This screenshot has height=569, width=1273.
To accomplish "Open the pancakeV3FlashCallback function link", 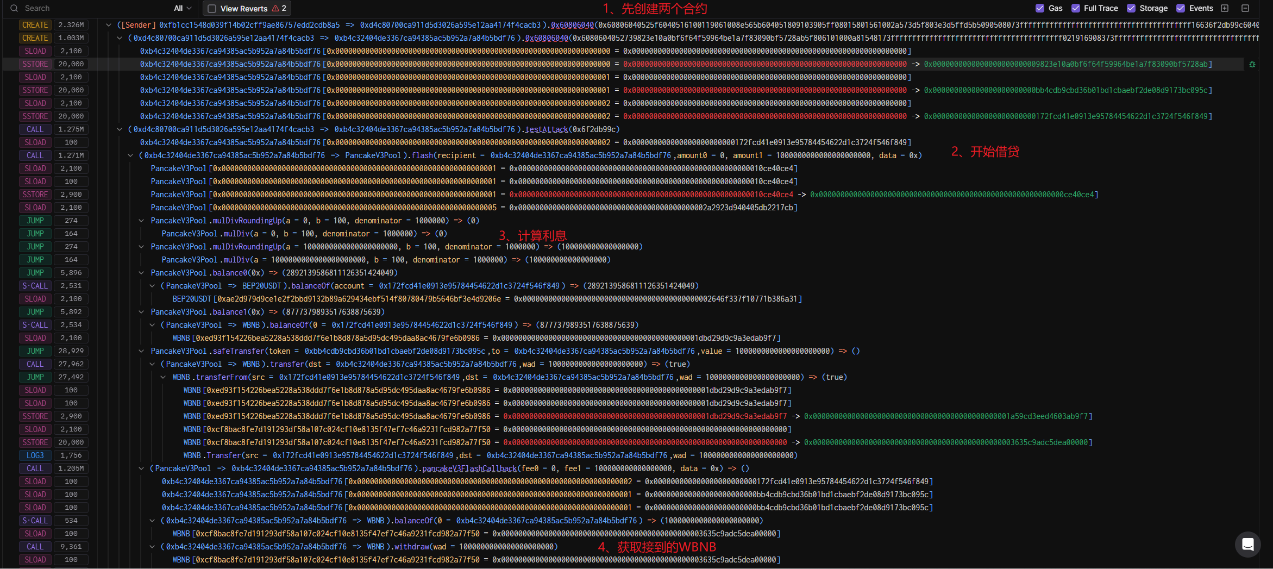I will coord(469,468).
